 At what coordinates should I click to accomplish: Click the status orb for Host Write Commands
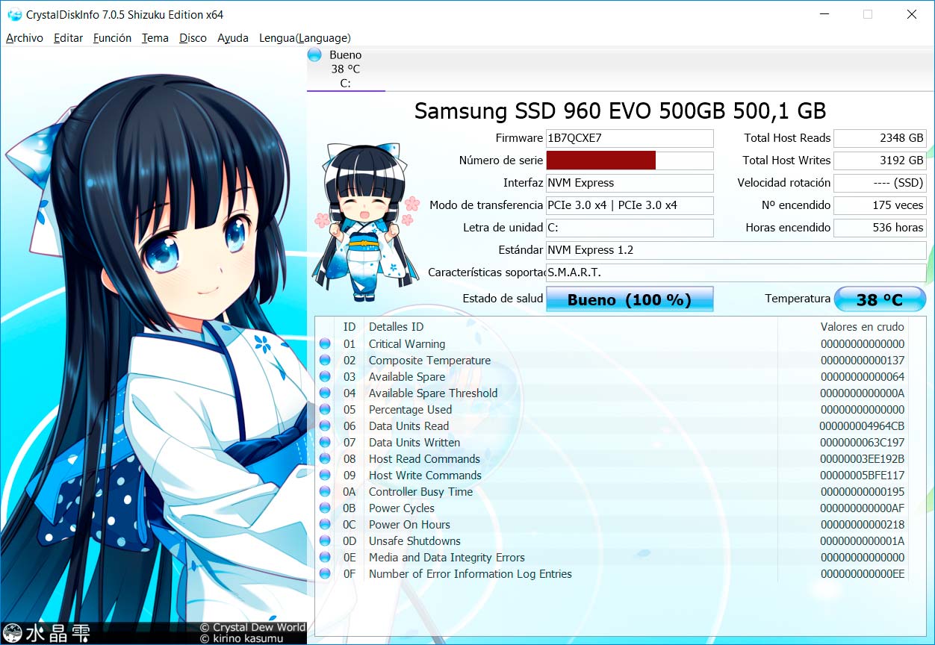[x=325, y=476]
